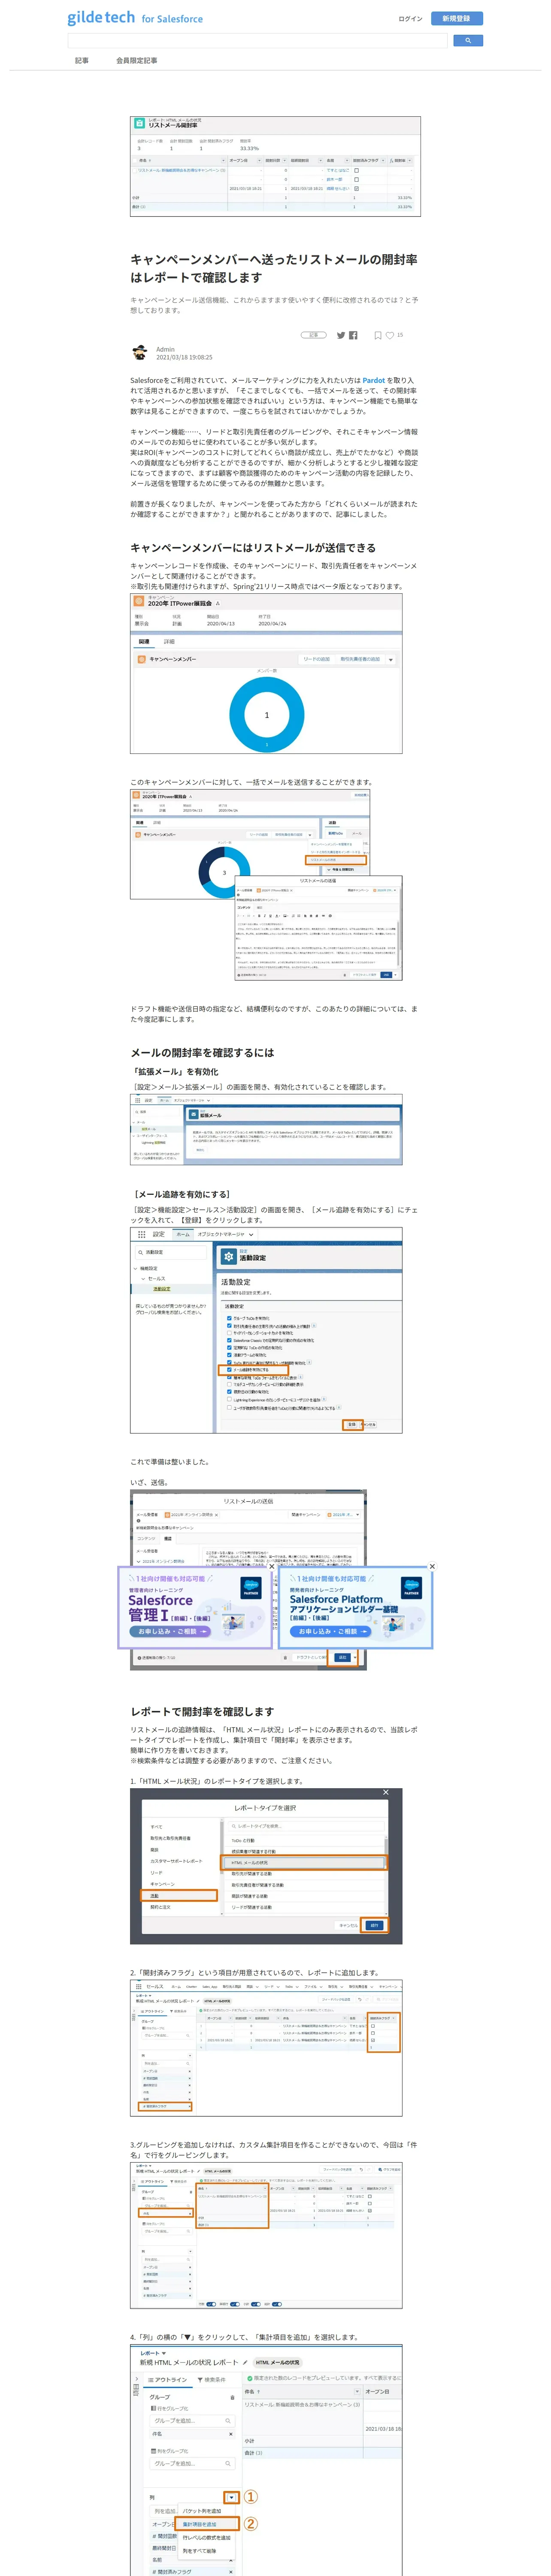Open the キャンペーンメンバー actions dropdown arrow
Screen dimensions: 551x2576
391,660
